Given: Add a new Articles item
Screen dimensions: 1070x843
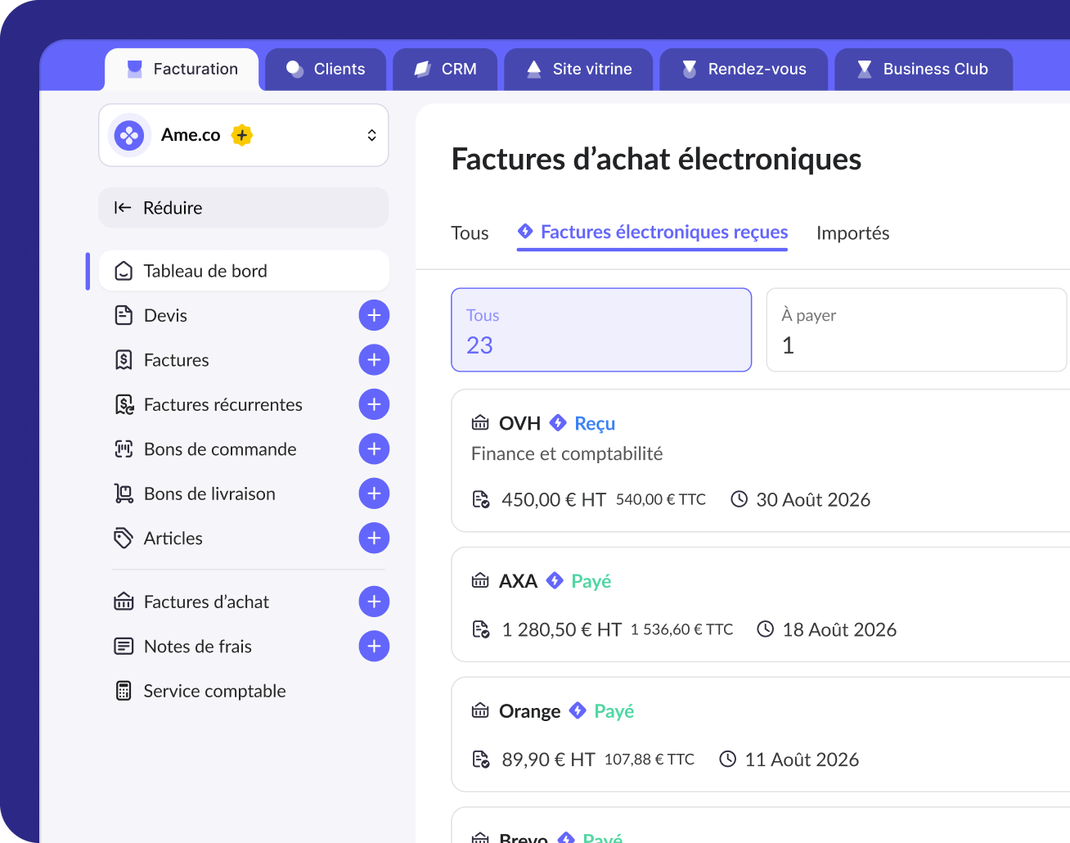Looking at the screenshot, I should pyautogui.click(x=374, y=538).
